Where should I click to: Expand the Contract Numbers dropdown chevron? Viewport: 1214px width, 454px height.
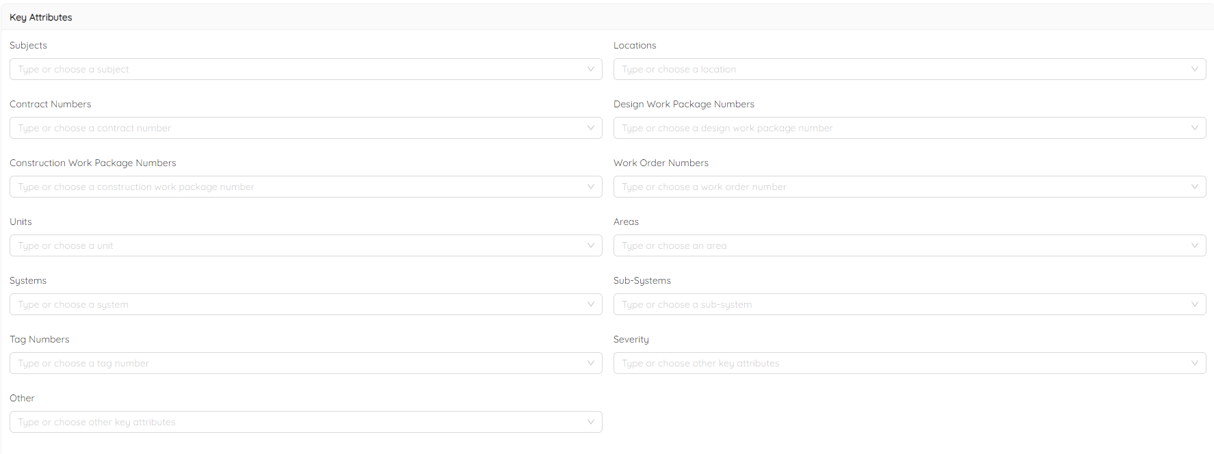591,128
